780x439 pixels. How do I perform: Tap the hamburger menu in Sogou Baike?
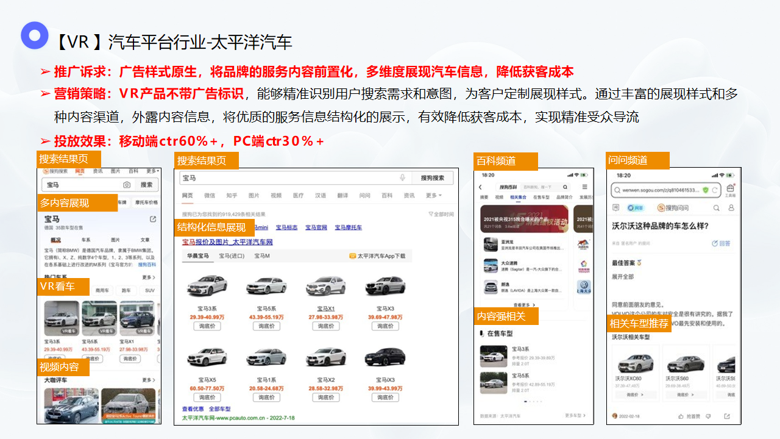(584, 187)
